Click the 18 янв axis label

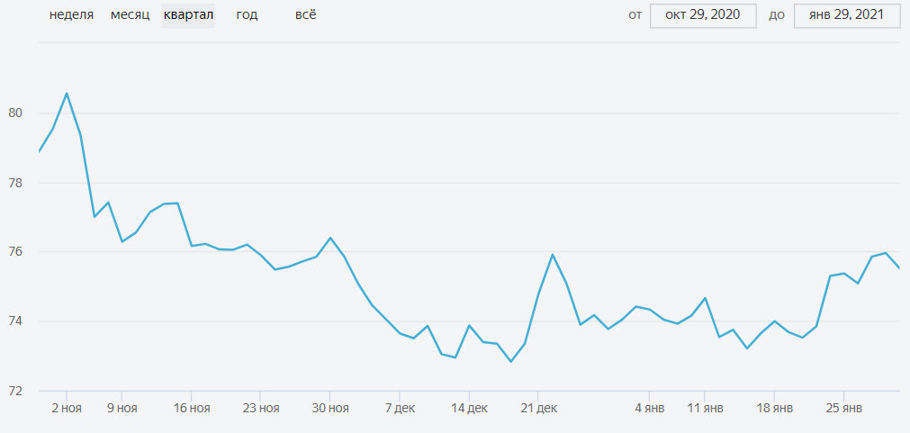(x=774, y=409)
